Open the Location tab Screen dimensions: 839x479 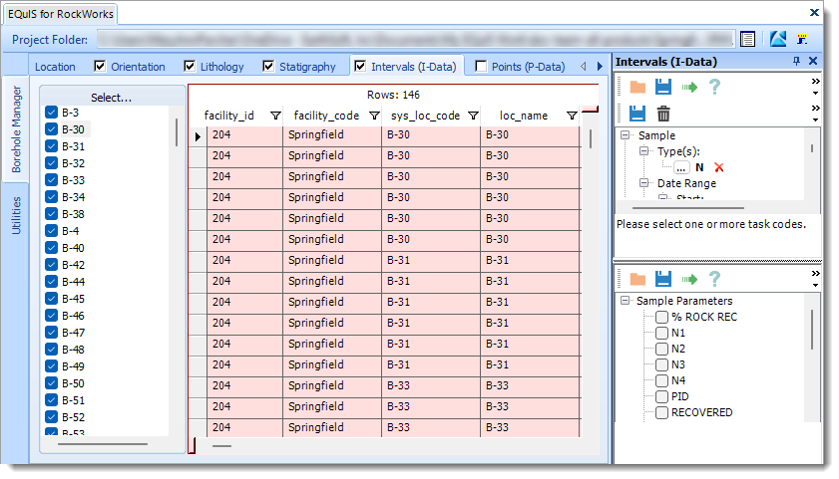click(x=55, y=67)
